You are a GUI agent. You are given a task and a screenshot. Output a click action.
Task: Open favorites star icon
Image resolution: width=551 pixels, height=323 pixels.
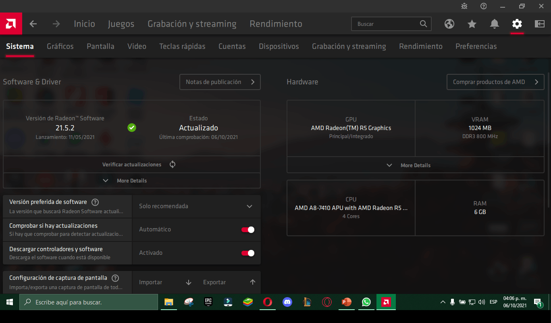(x=472, y=24)
